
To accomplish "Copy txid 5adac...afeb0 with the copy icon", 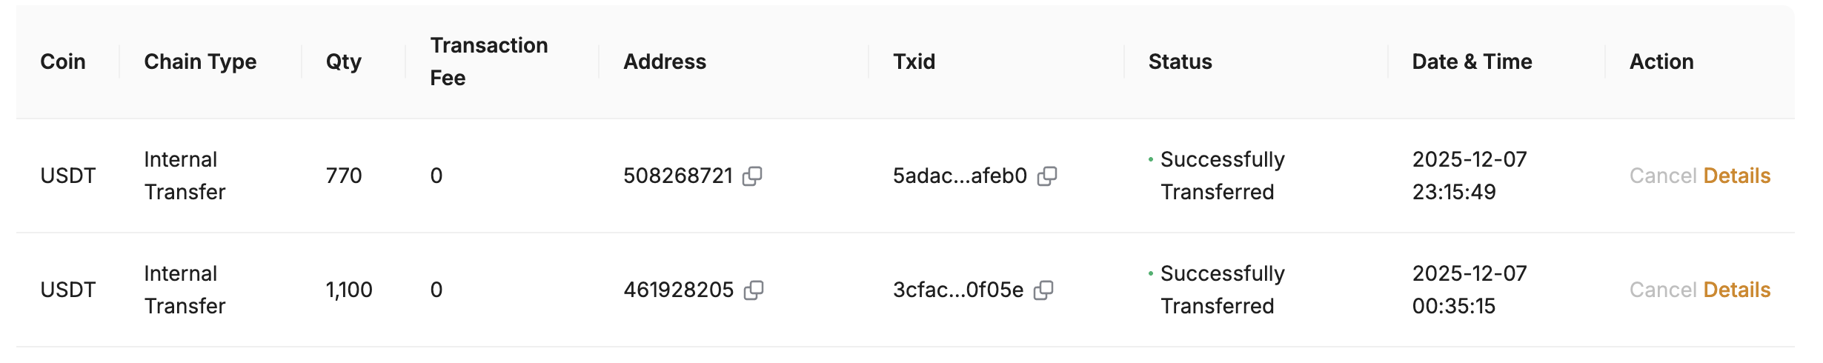I will (x=1046, y=176).
